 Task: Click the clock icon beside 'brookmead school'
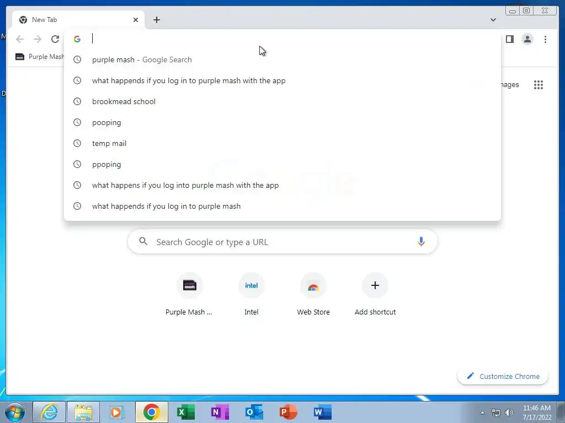pyautogui.click(x=77, y=101)
